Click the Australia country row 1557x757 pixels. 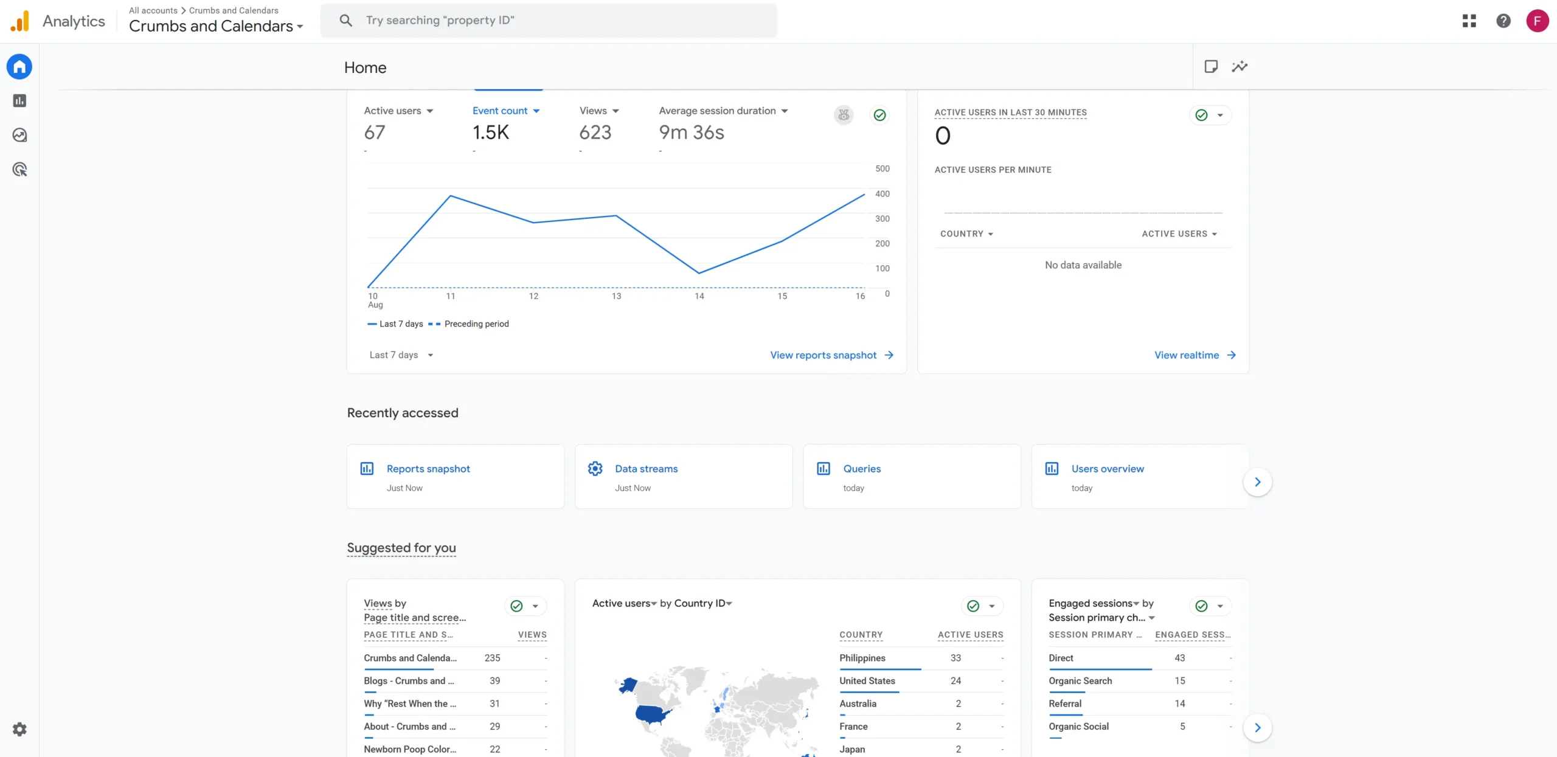point(921,704)
